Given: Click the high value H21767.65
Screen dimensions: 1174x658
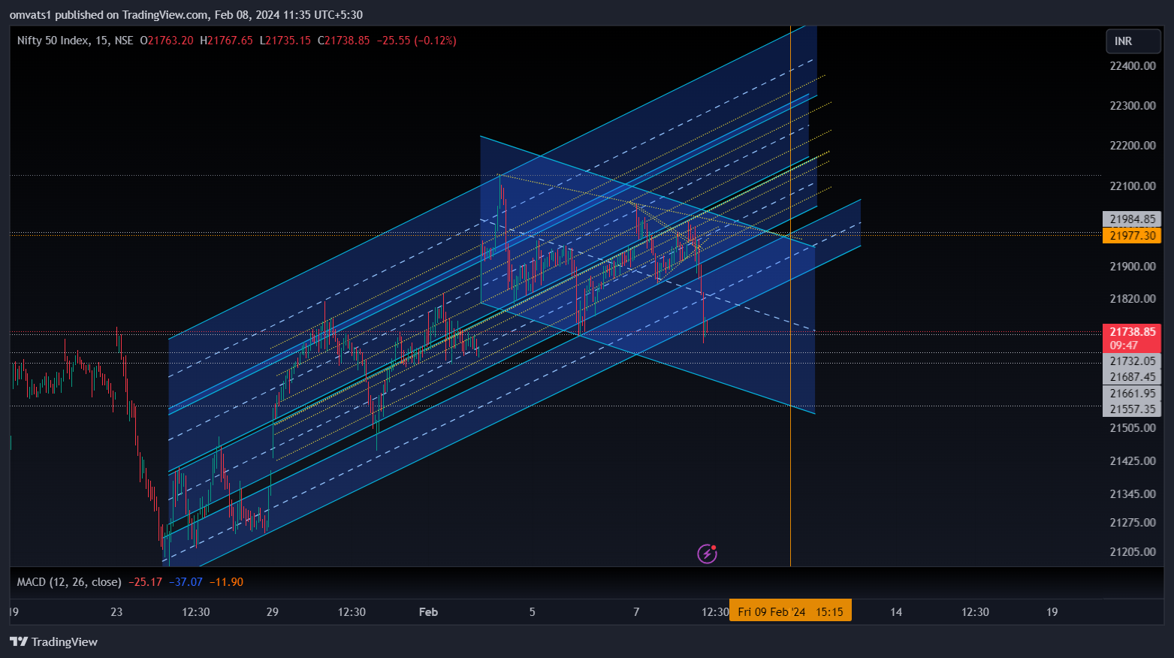Looking at the screenshot, I should point(226,41).
